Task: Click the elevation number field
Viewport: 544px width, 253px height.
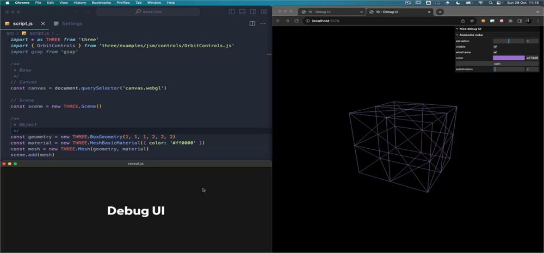Action: 532,41
